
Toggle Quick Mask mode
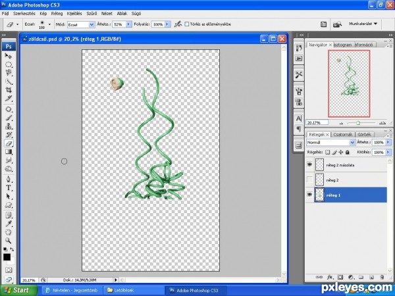[9, 270]
